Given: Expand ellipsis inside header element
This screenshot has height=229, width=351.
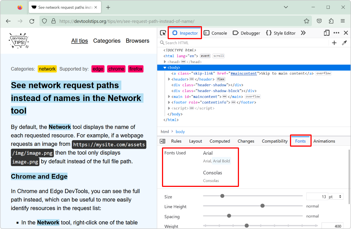Looking at the screenshot, I should [x=192, y=79].
